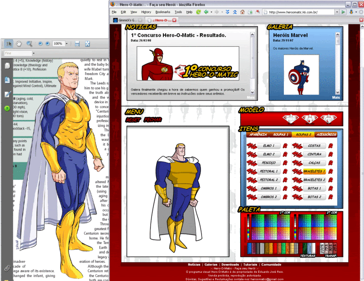Set transparency to 25%
Screen dimensions: 364x281
point(334,248)
